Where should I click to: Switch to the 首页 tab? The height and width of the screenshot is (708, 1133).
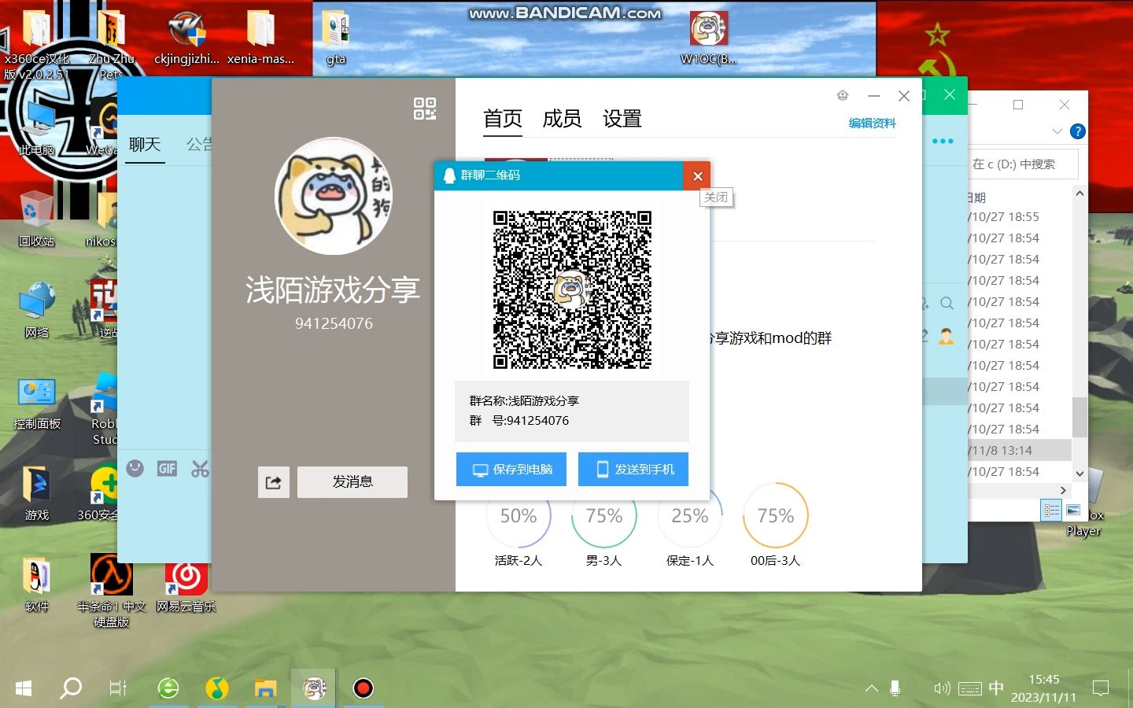coord(503,120)
